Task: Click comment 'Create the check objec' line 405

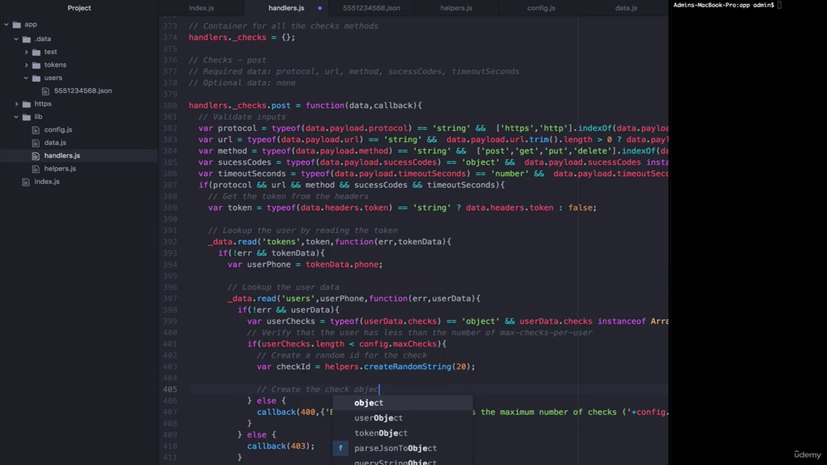Action: (x=318, y=389)
